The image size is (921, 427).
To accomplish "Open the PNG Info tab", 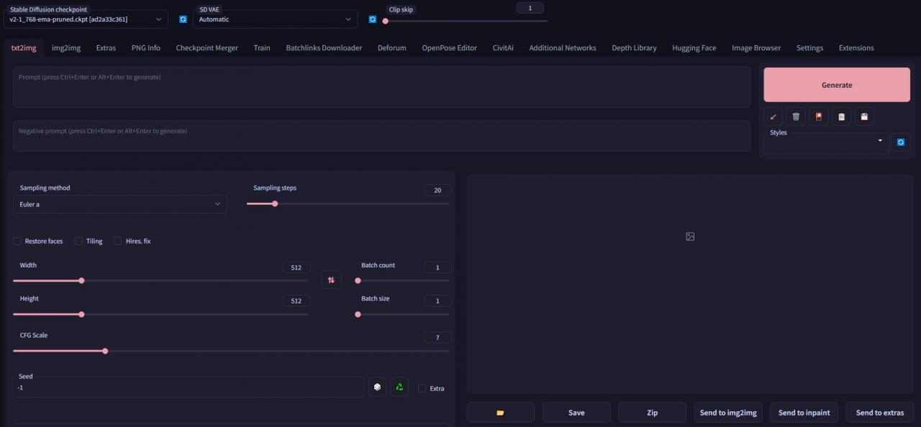I will 146,47.
